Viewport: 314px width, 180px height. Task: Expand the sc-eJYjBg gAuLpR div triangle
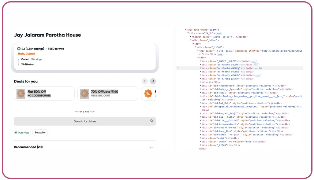[200, 79]
